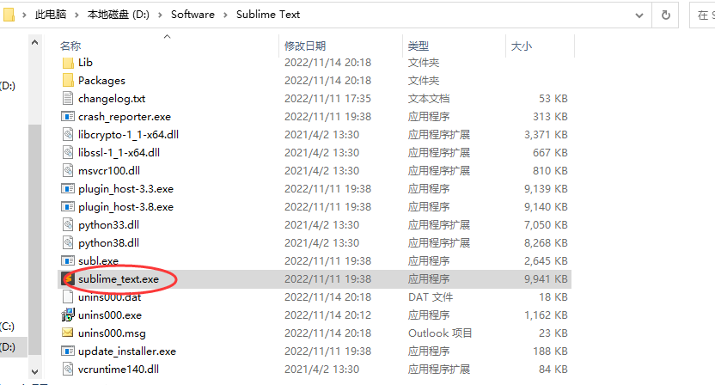Click size value 9,941 KB
The image size is (715, 385).
pos(546,278)
